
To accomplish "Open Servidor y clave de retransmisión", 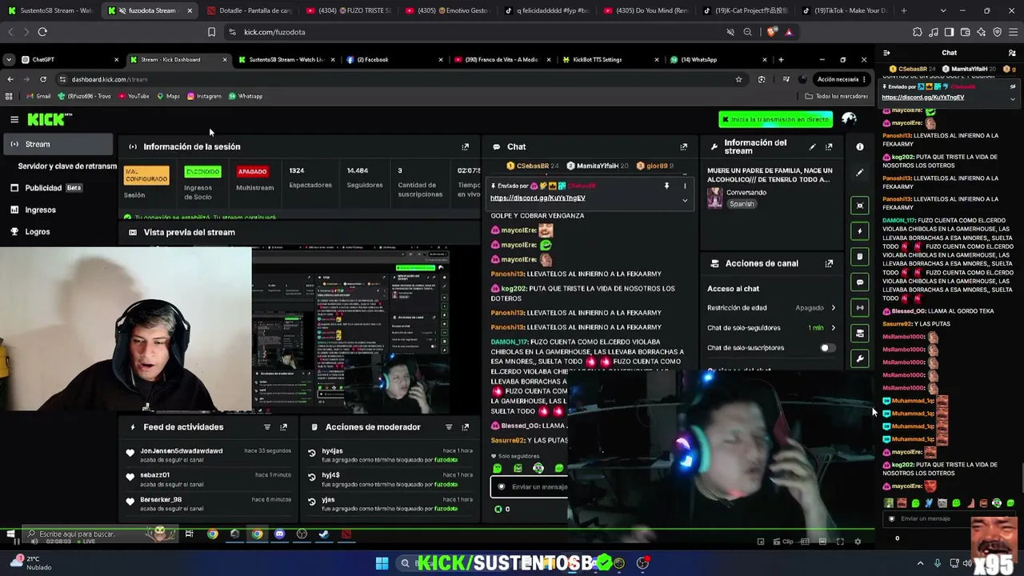I will coord(67,166).
